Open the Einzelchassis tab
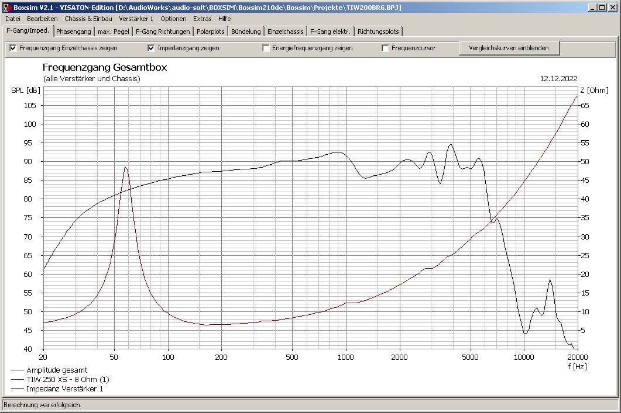The height and width of the screenshot is (413, 621). pos(286,32)
